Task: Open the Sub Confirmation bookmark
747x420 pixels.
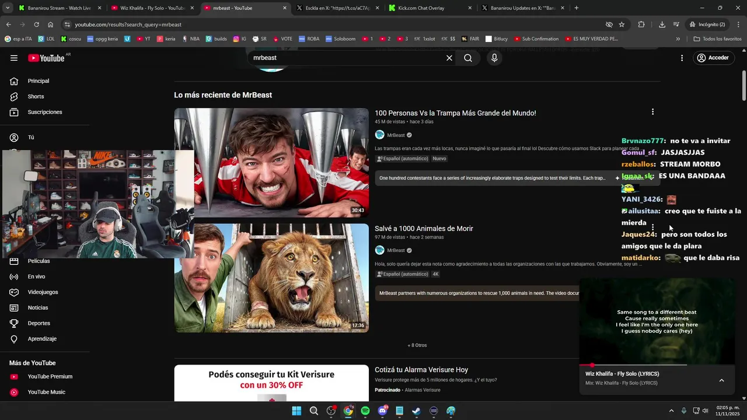Action: click(536, 39)
